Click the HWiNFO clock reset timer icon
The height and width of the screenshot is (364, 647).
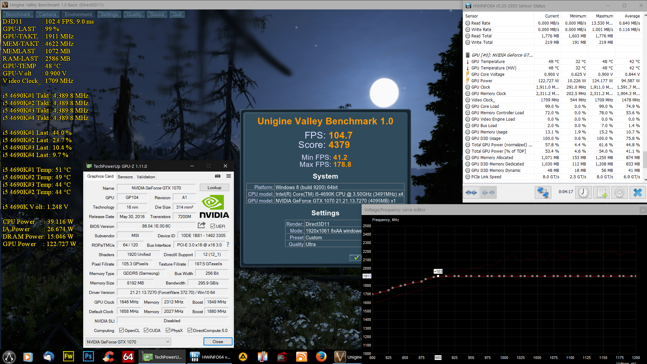(x=583, y=193)
